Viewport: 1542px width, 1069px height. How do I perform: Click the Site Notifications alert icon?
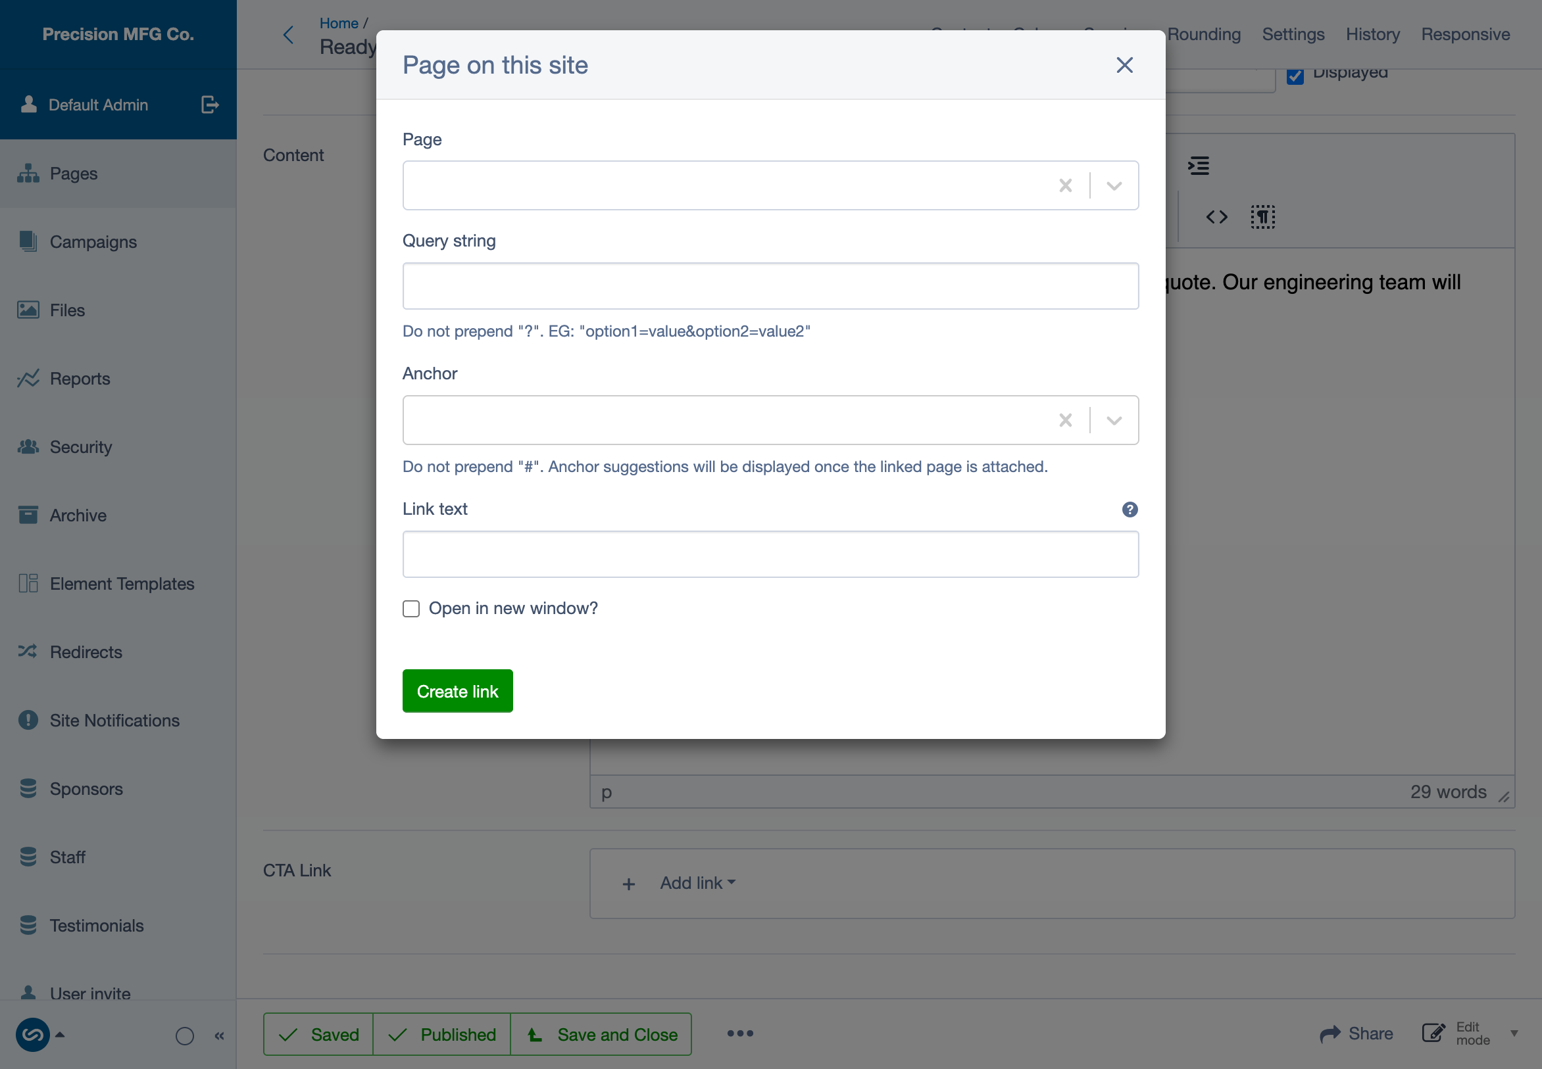pos(28,720)
